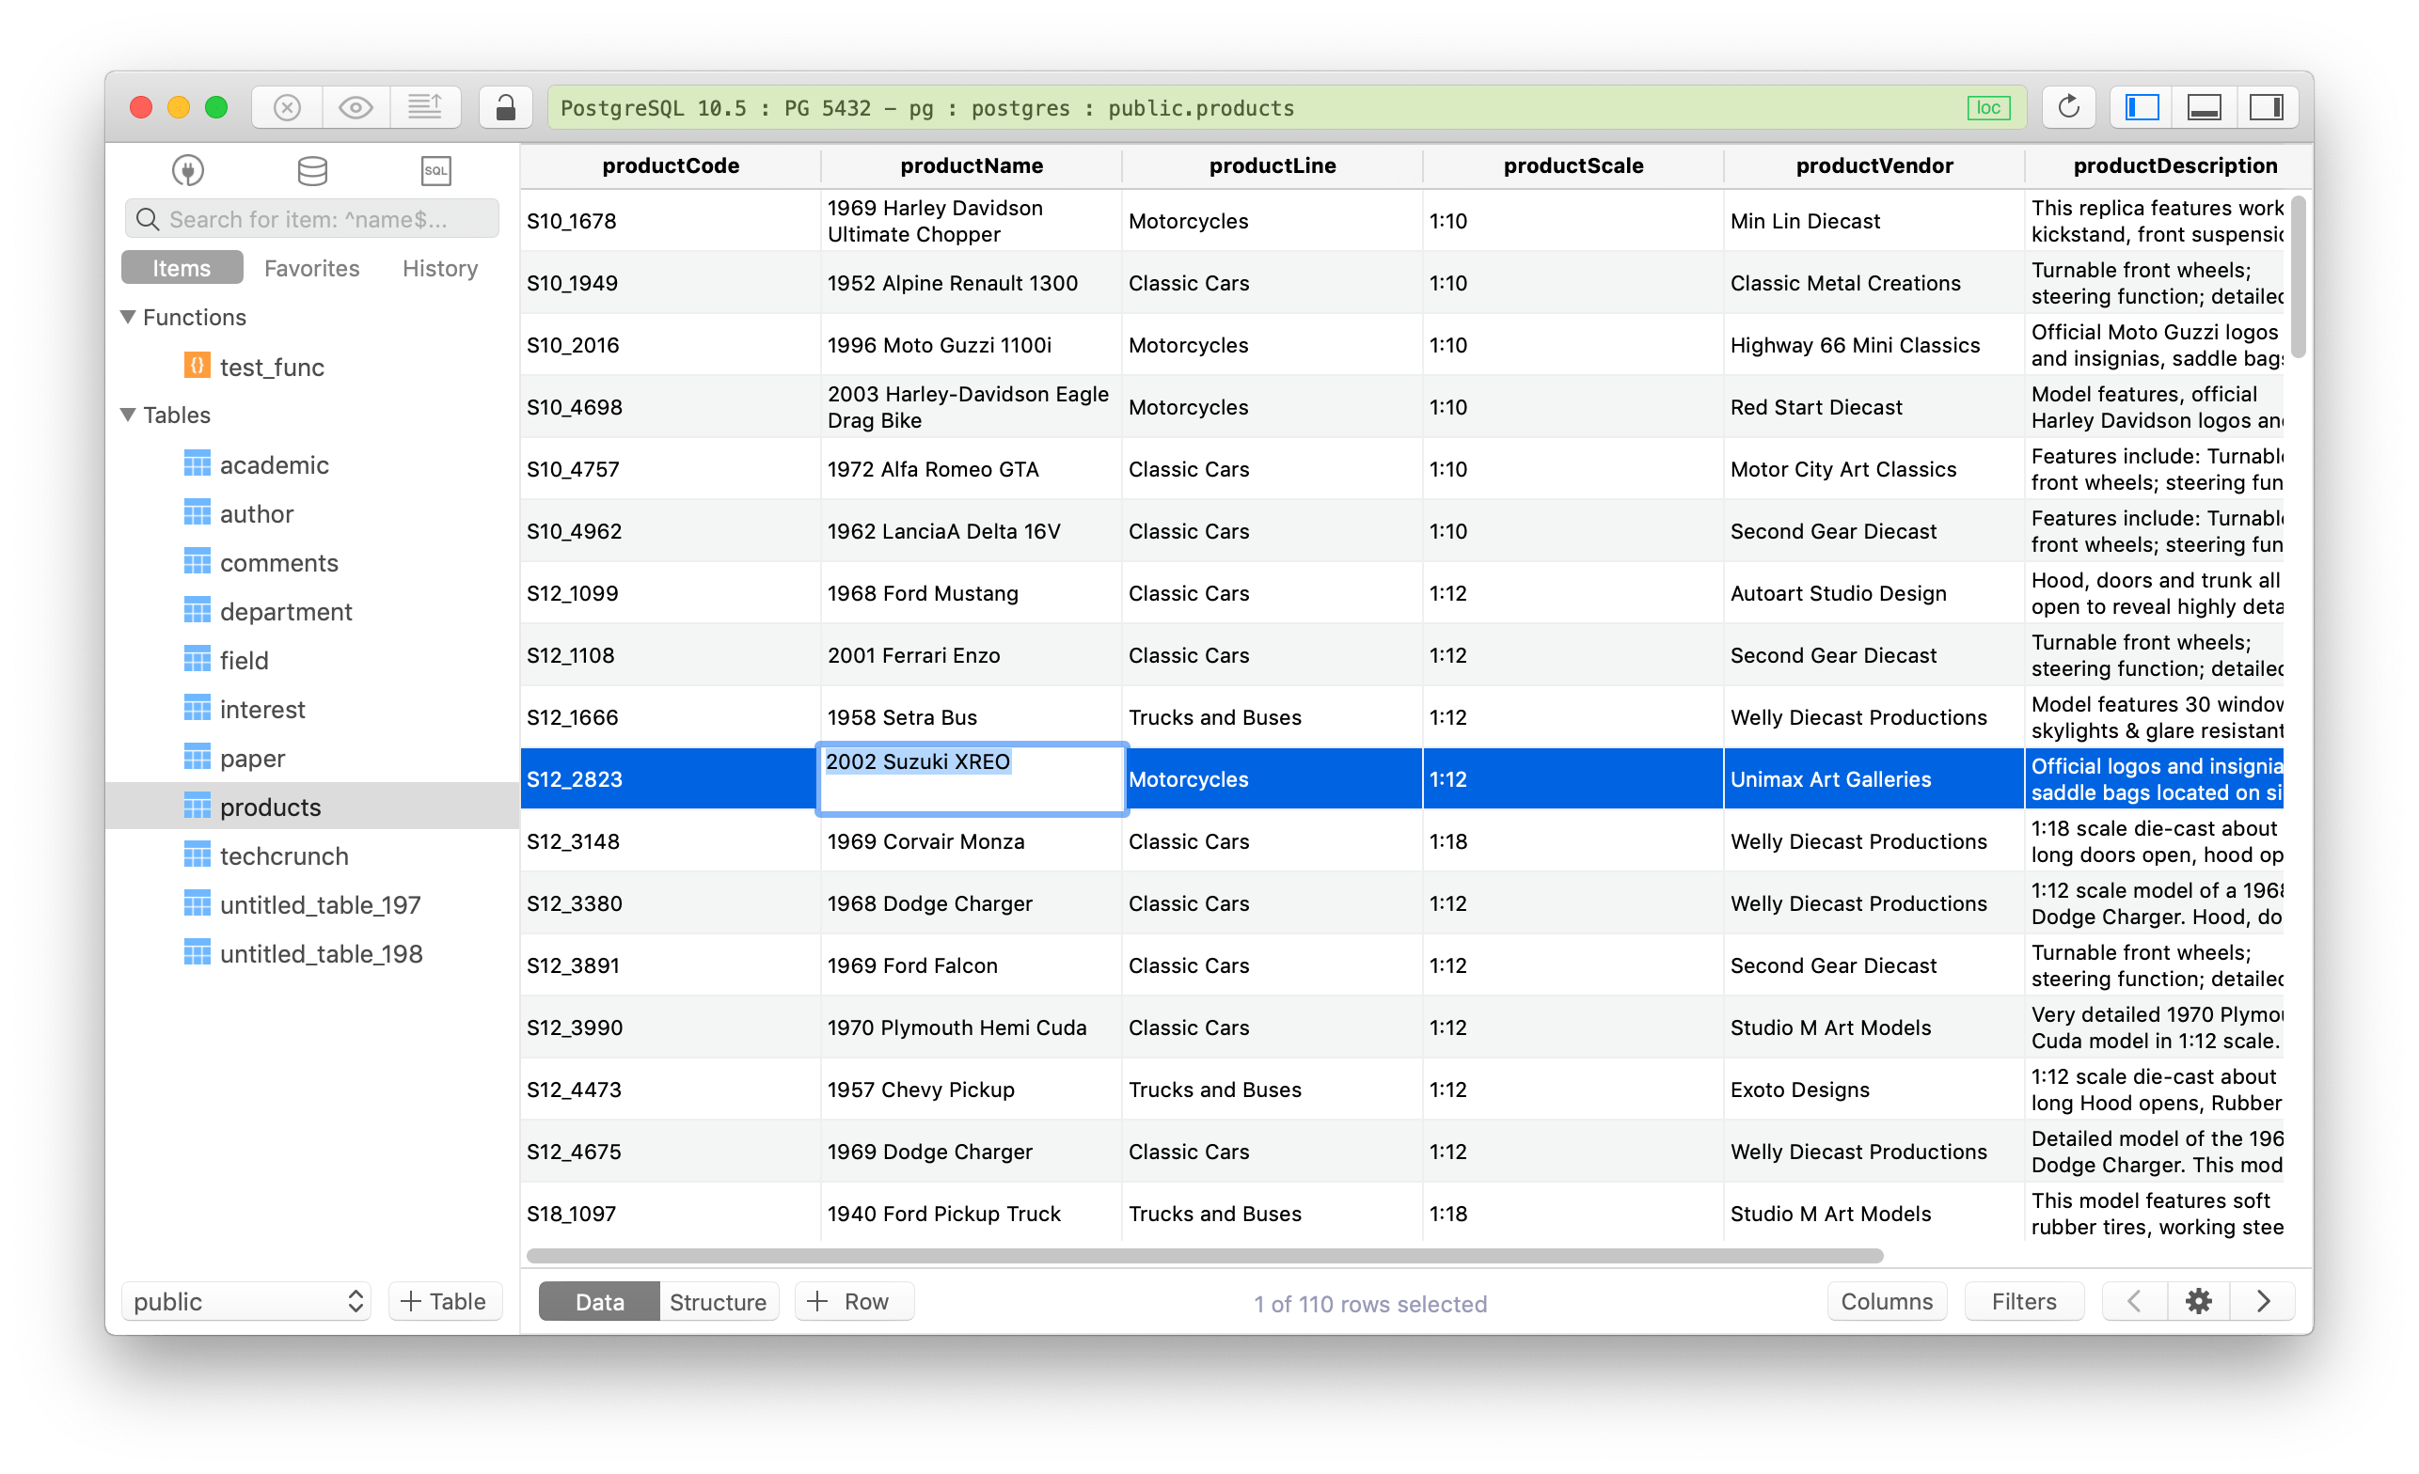Switch to the History tab

(438, 267)
